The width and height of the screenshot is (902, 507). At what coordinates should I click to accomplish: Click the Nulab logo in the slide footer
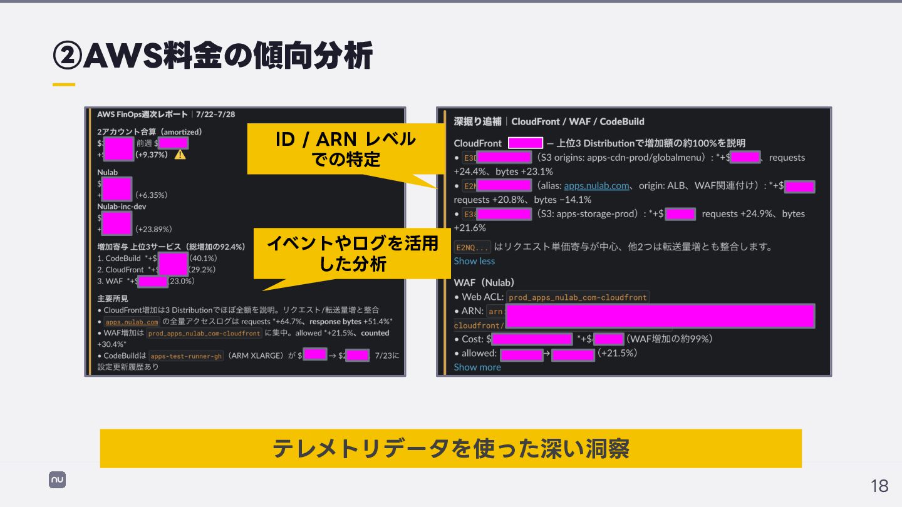pyautogui.click(x=57, y=480)
